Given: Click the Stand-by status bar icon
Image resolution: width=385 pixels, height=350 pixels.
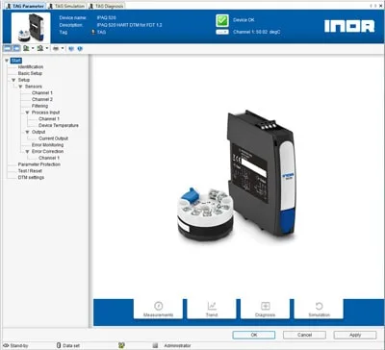Looking at the screenshot, I should [6, 345].
